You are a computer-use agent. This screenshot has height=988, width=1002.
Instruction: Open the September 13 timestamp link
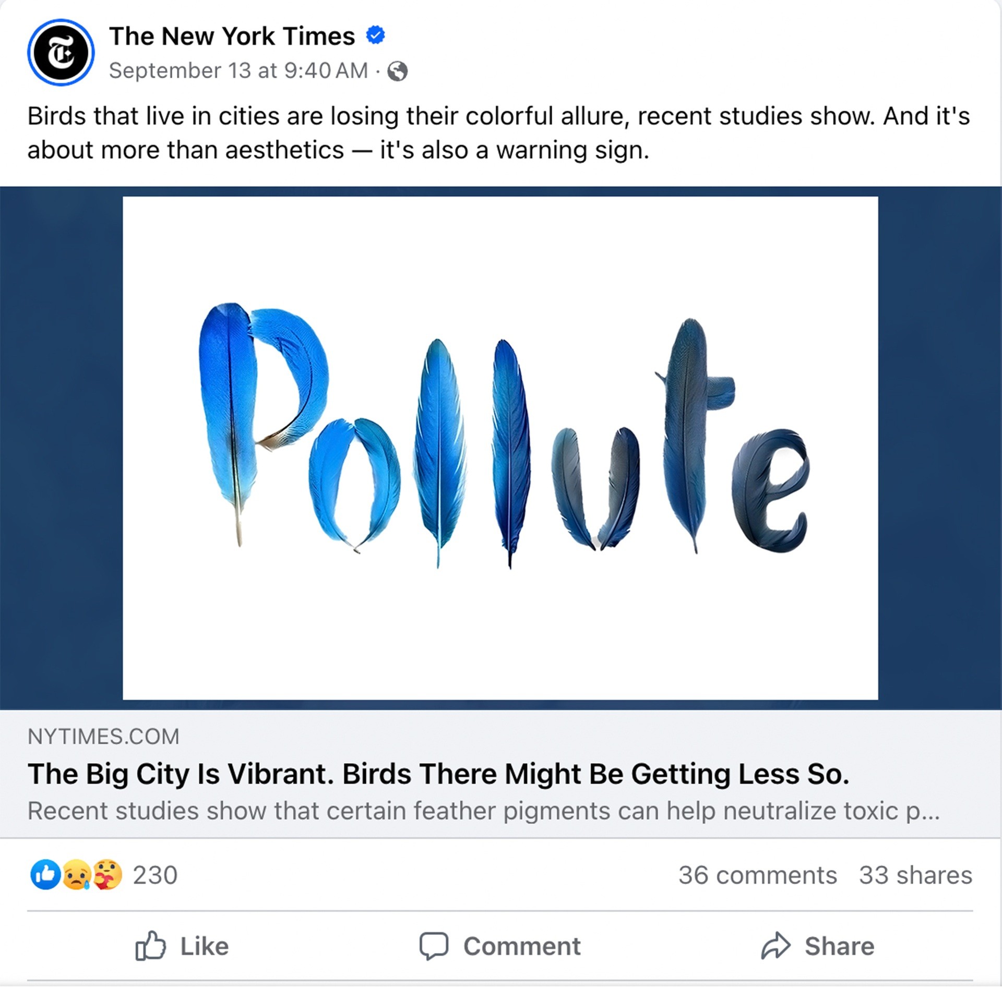pos(238,71)
